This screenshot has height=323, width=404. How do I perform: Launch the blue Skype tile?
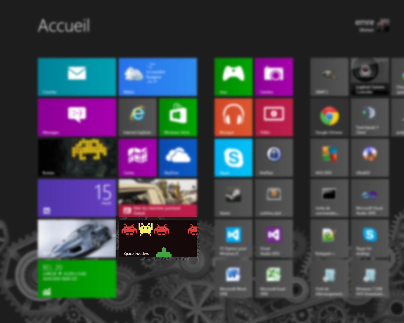[233, 157]
